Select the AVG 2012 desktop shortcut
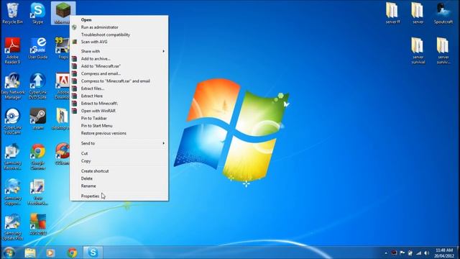Viewport: 460px width, 259px height. 37,224
